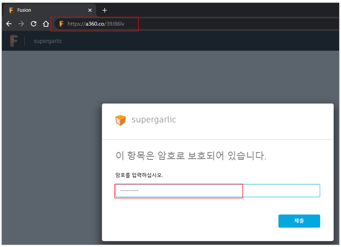Click the Fusion favicon on the browser tab
This screenshot has width=341, height=247.
[11, 10]
